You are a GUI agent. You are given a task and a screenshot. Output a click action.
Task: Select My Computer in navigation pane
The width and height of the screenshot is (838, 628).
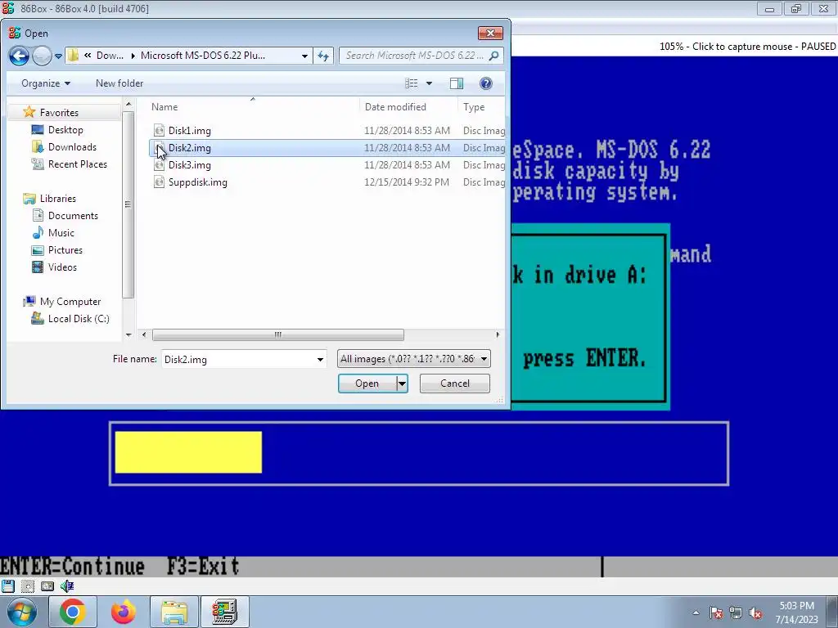point(70,302)
